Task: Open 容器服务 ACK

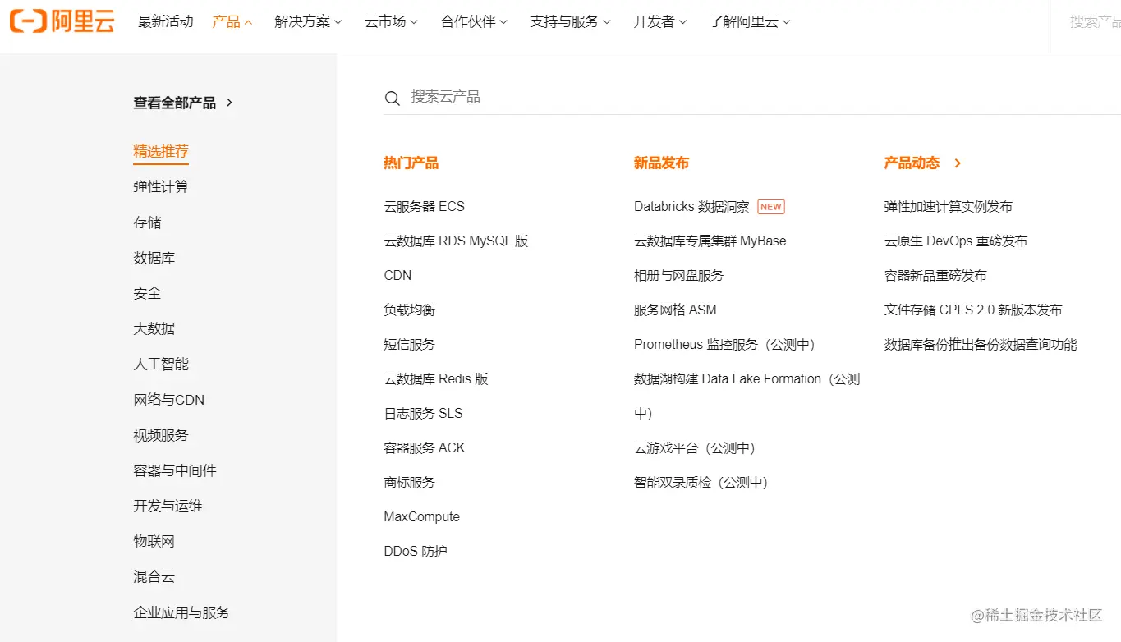Action: coord(425,448)
